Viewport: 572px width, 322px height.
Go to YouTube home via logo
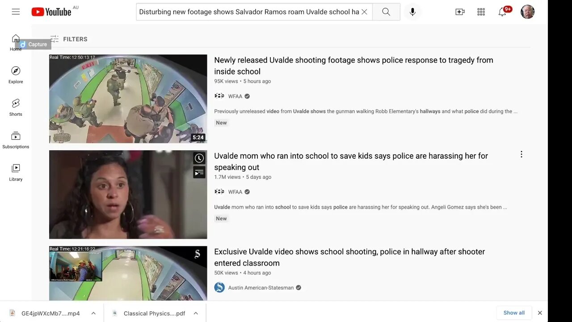coord(51,12)
